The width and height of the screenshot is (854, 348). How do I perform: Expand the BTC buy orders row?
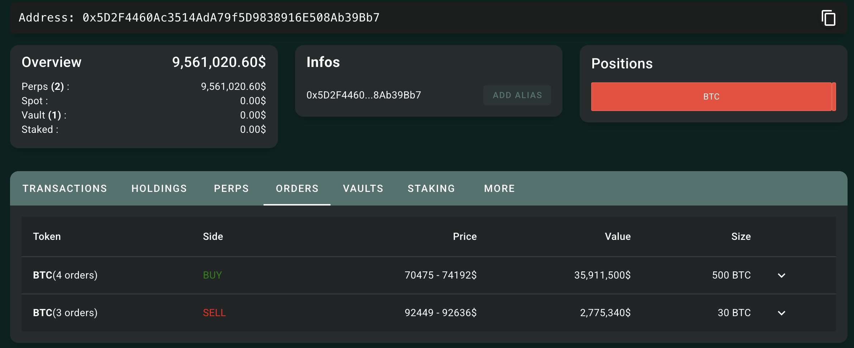782,275
